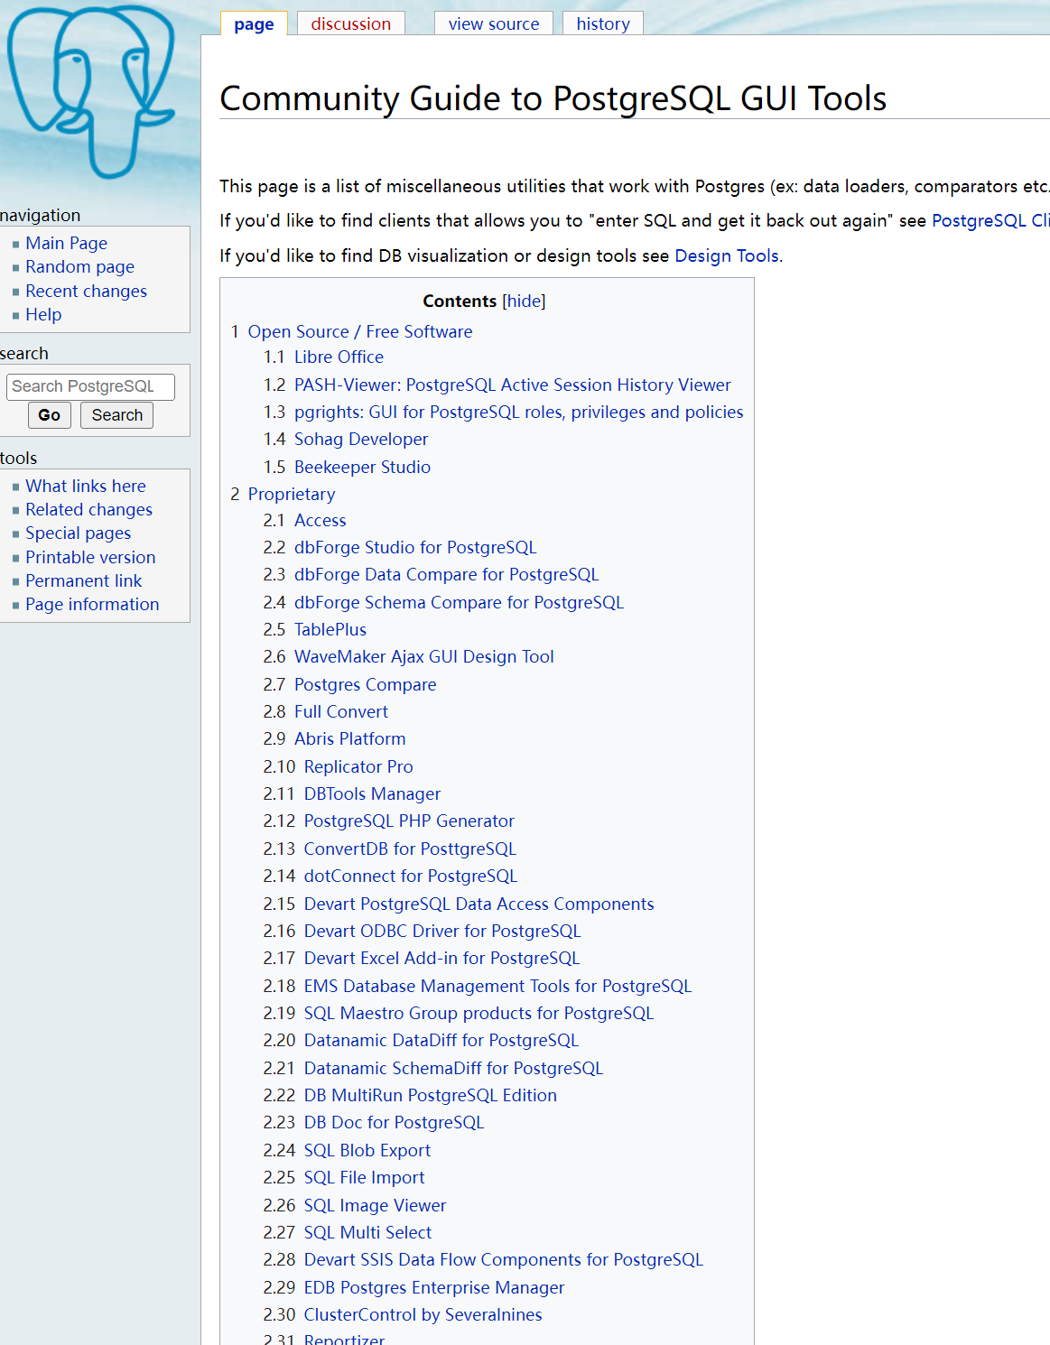This screenshot has height=1345, width=1050.
Task: Jump to Devart PostgreSQL Data Access Components
Action: coord(479,904)
